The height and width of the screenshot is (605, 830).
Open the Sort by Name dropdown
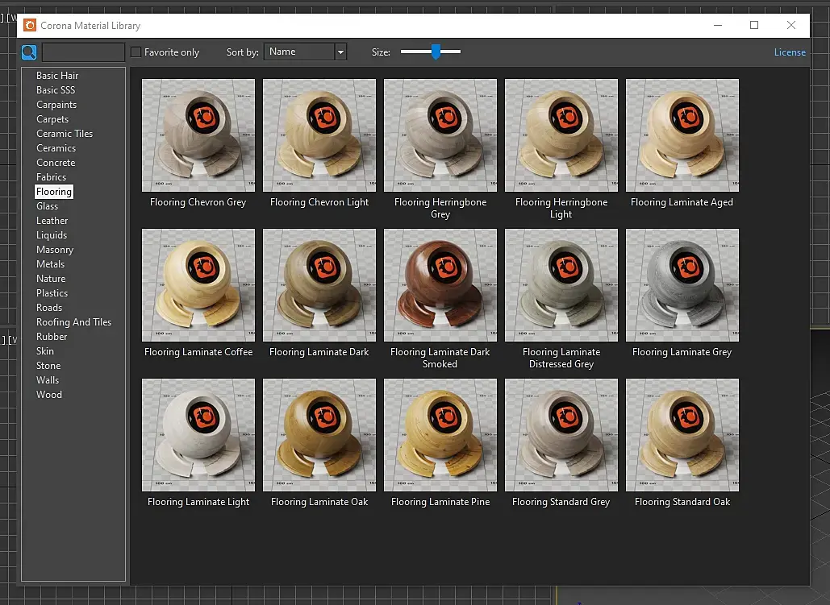click(298, 52)
